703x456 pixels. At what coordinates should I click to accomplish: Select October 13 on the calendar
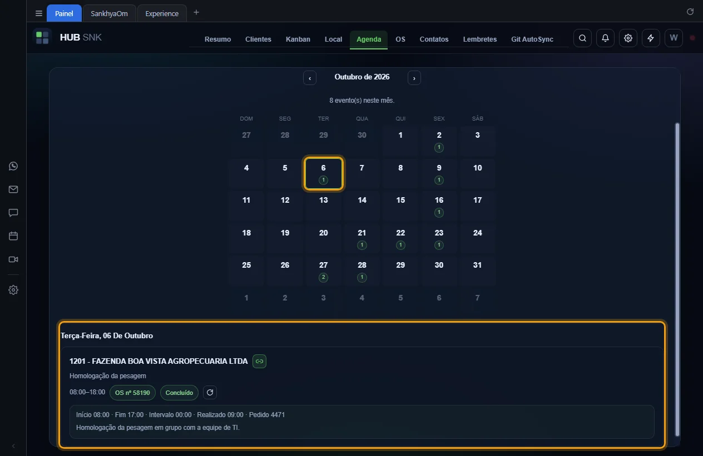pos(323,206)
